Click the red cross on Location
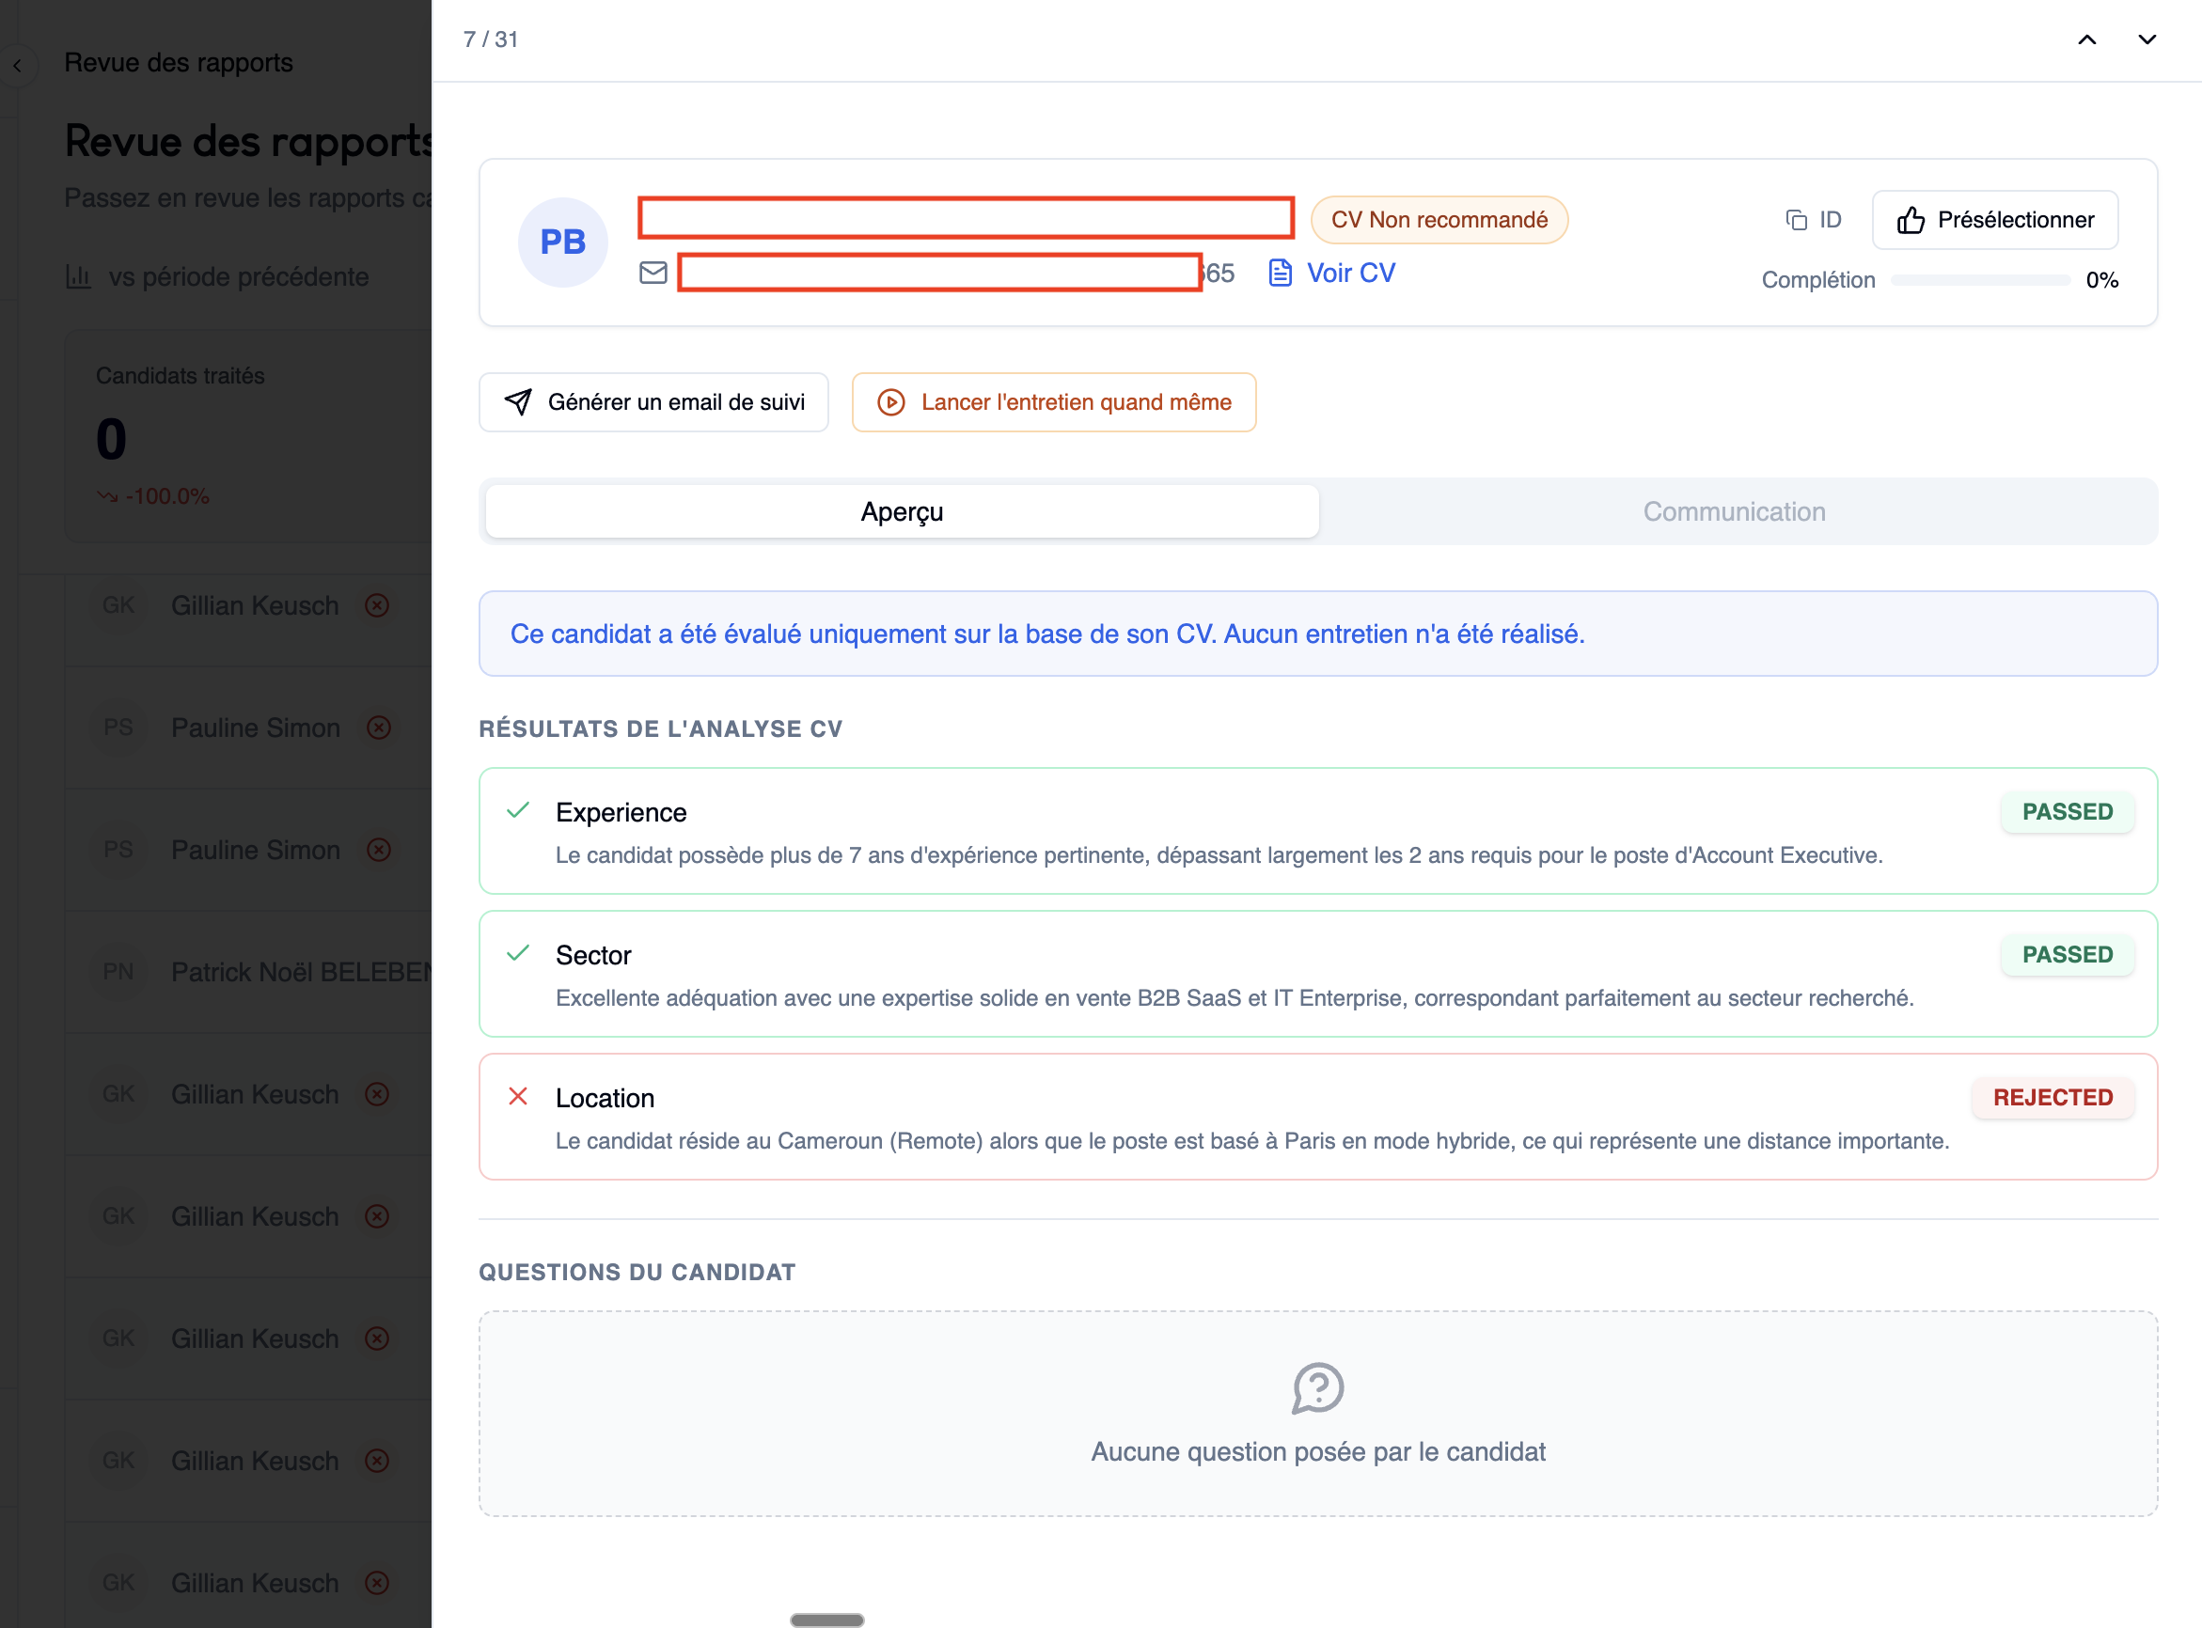 tap(517, 1096)
